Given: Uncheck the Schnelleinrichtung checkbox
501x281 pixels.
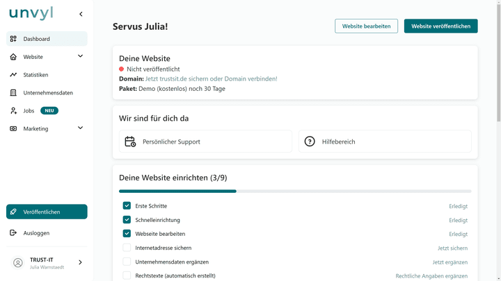Looking at the screenshot, I should 127,220.
